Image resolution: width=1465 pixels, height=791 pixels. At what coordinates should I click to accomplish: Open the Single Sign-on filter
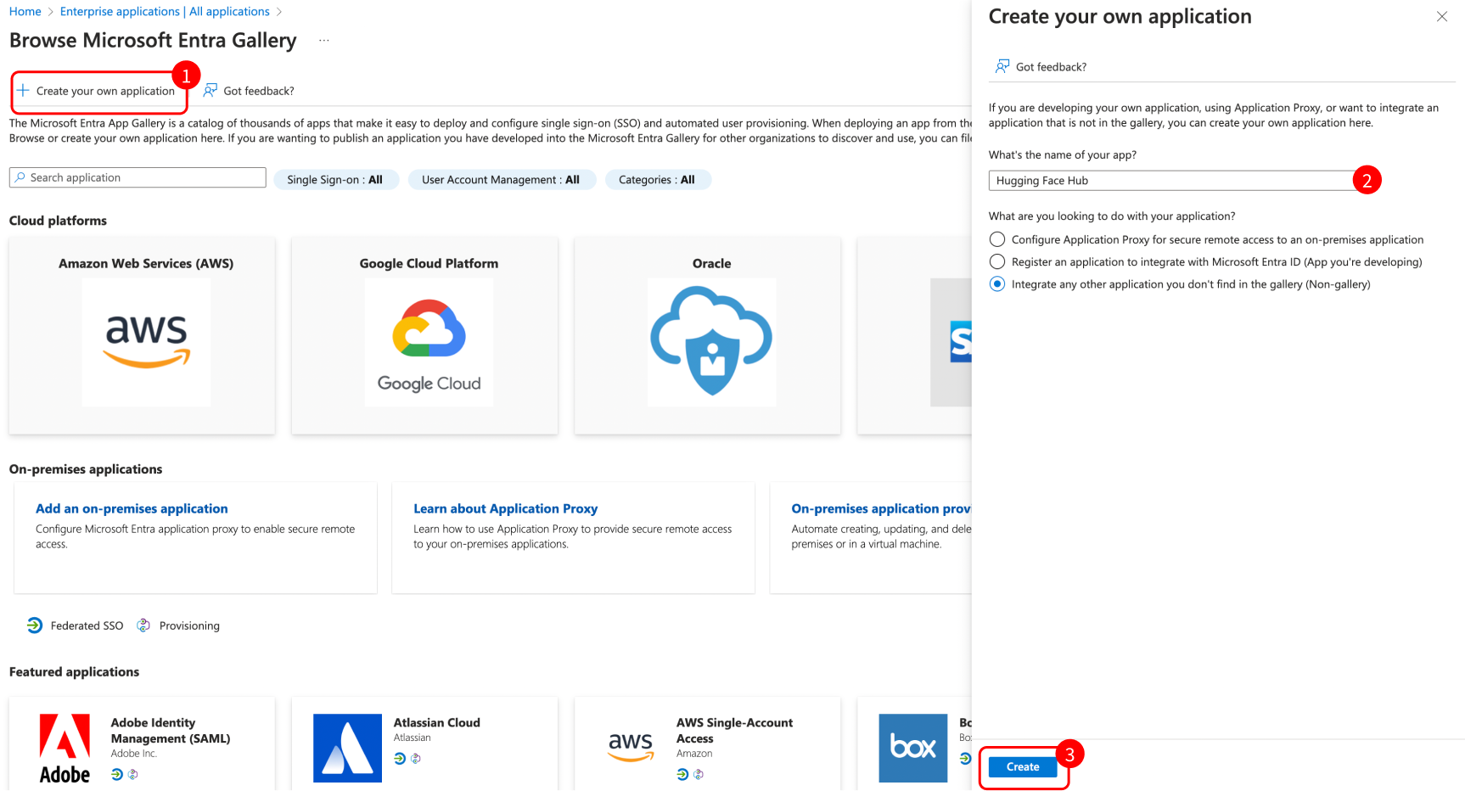click(336, 179)
